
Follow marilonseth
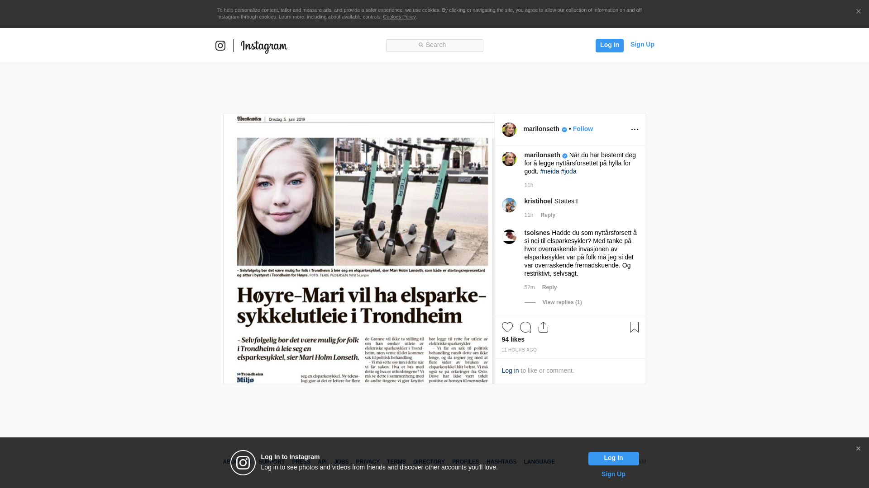(x=583, y=129)
